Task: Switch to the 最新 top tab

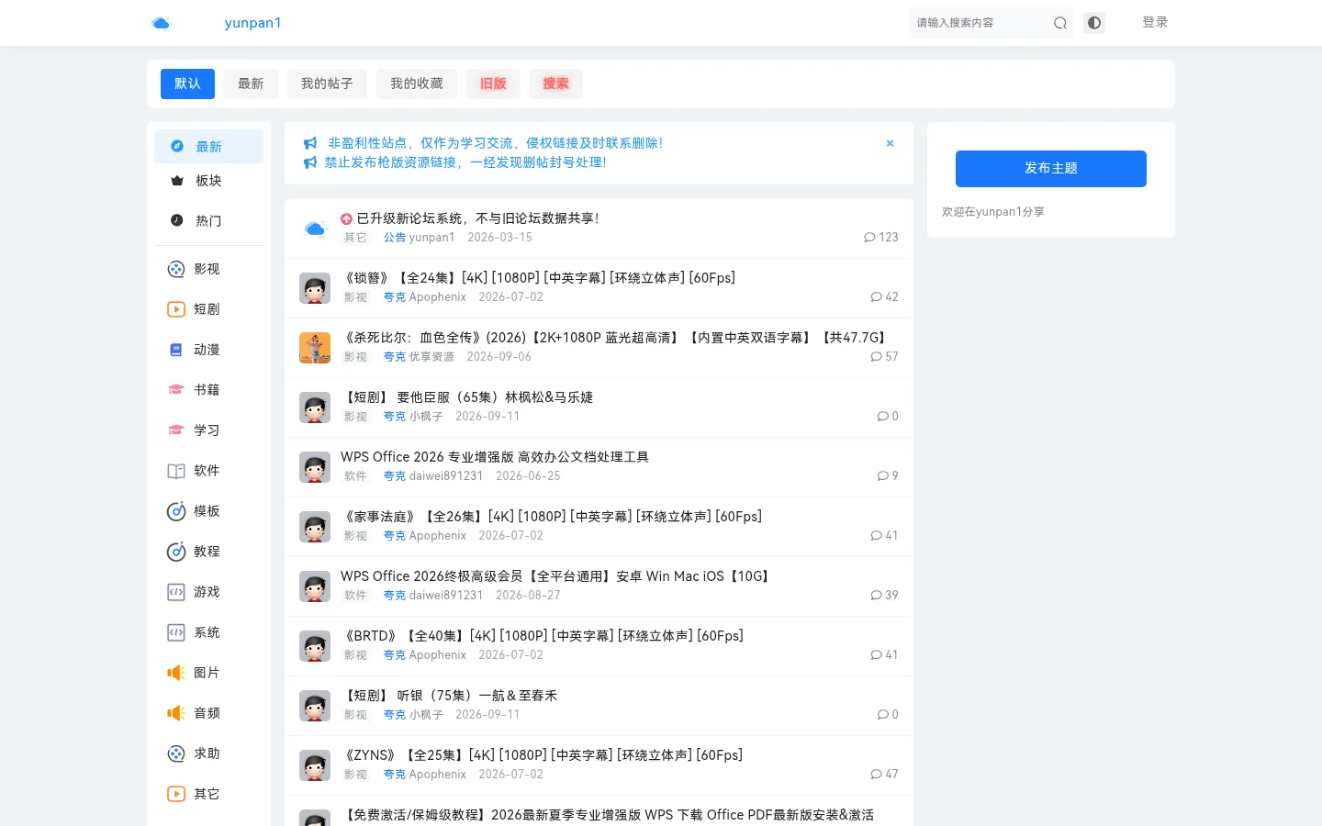Action: click(251, 84)
